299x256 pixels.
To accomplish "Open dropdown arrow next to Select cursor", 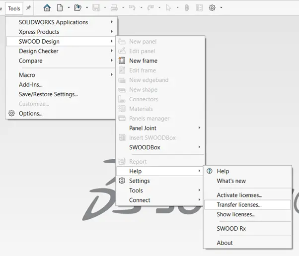I will 177,7.
